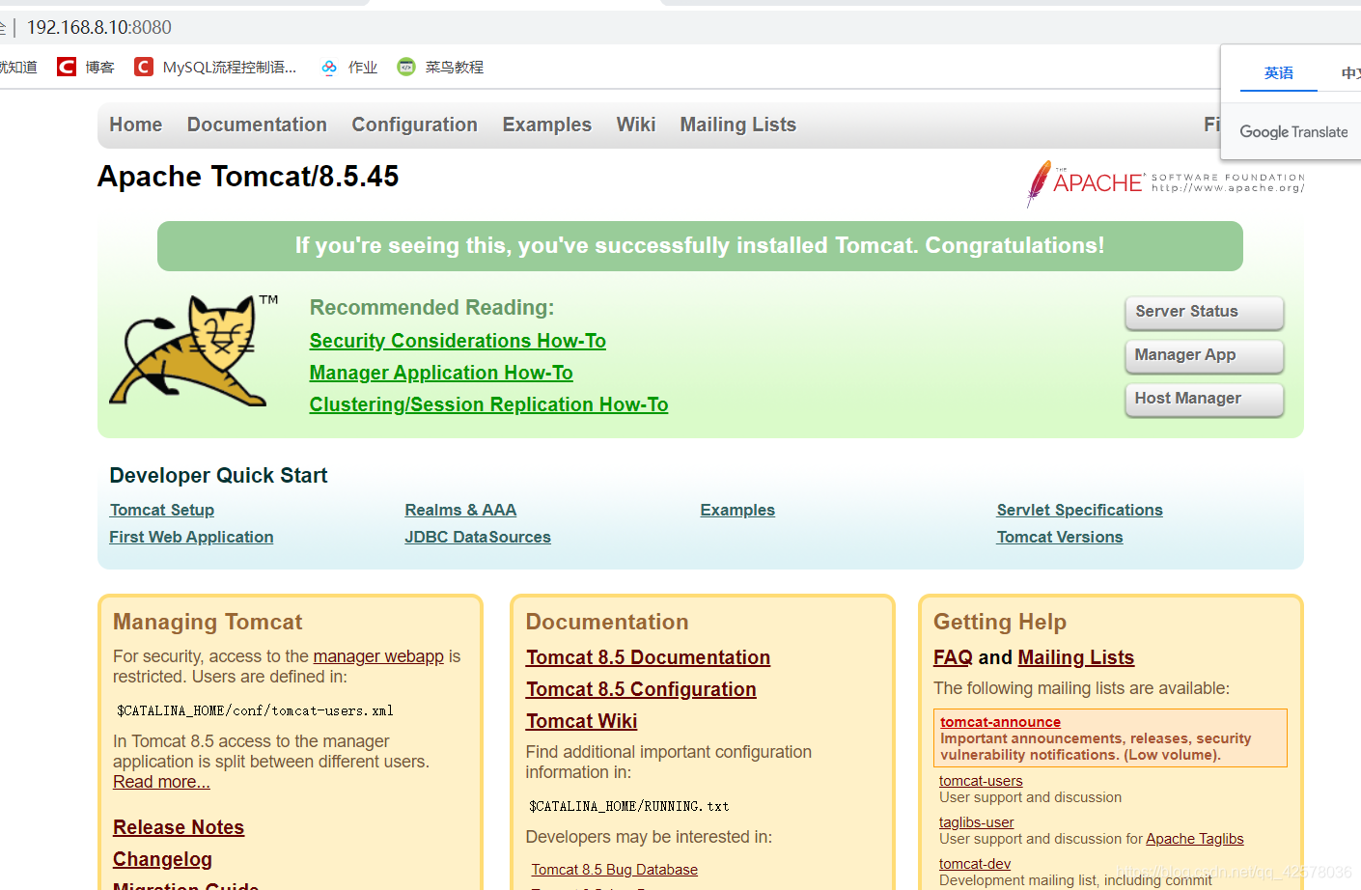Click the Developer Quick Start heading
The image size is (1361, 890).
[218, 475]
